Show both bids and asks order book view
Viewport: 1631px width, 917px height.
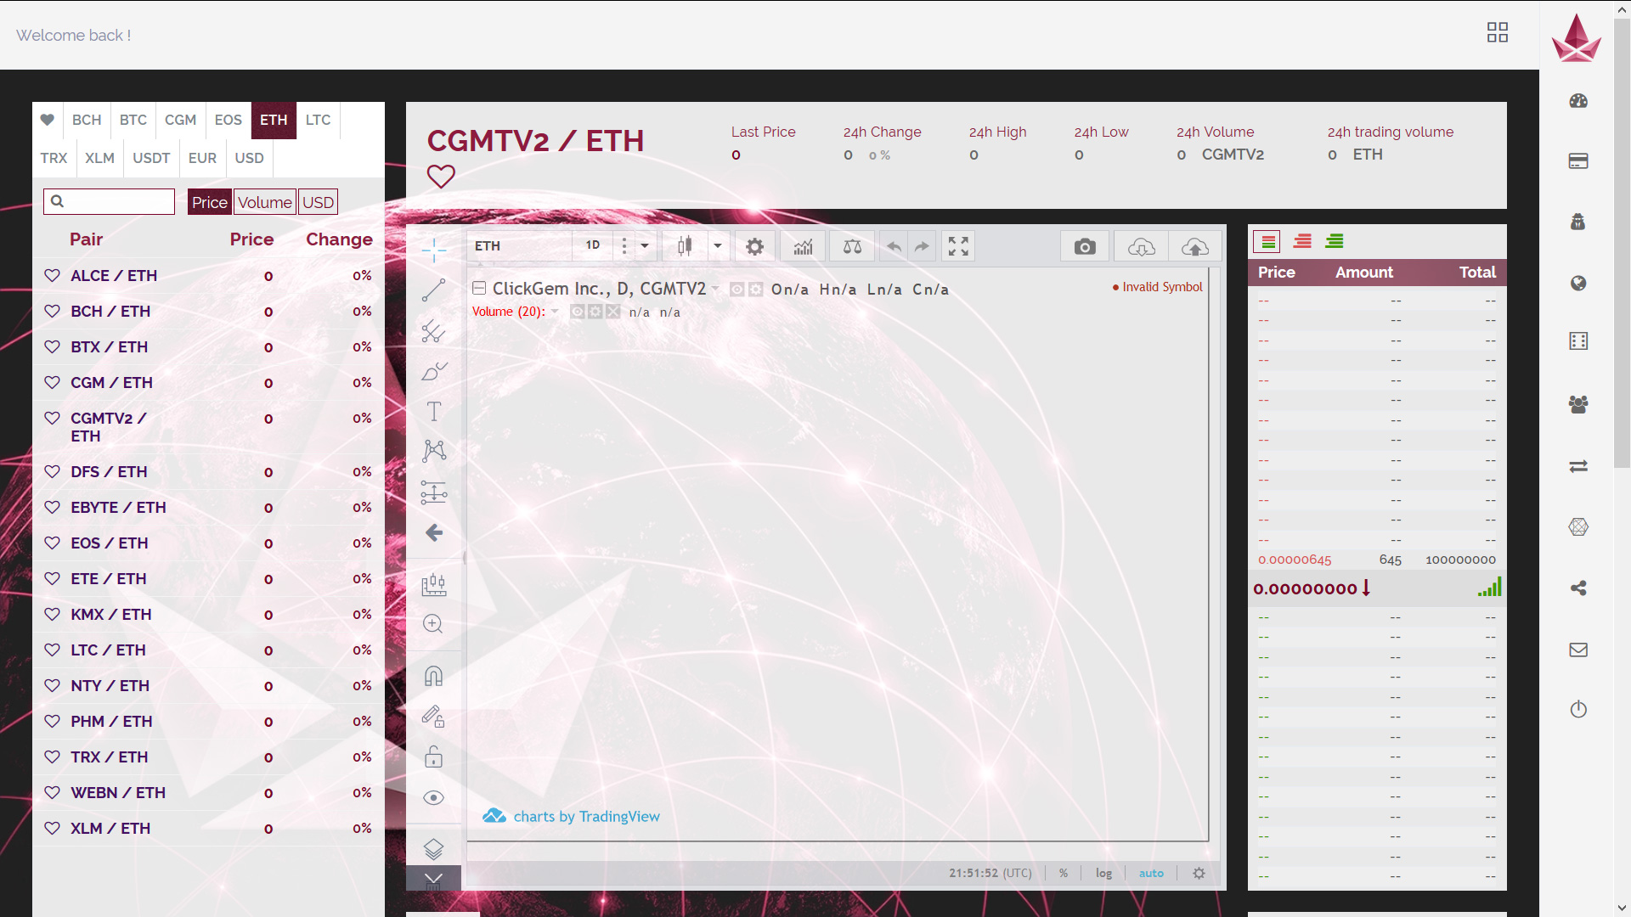coord(1267,242)
